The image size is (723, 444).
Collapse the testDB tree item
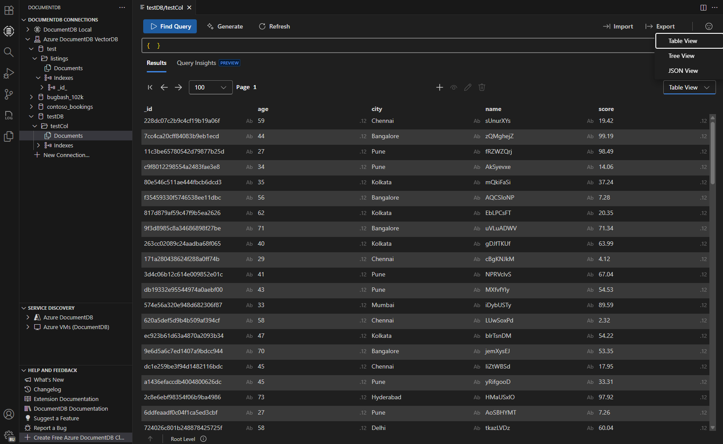tap(31, 116)
